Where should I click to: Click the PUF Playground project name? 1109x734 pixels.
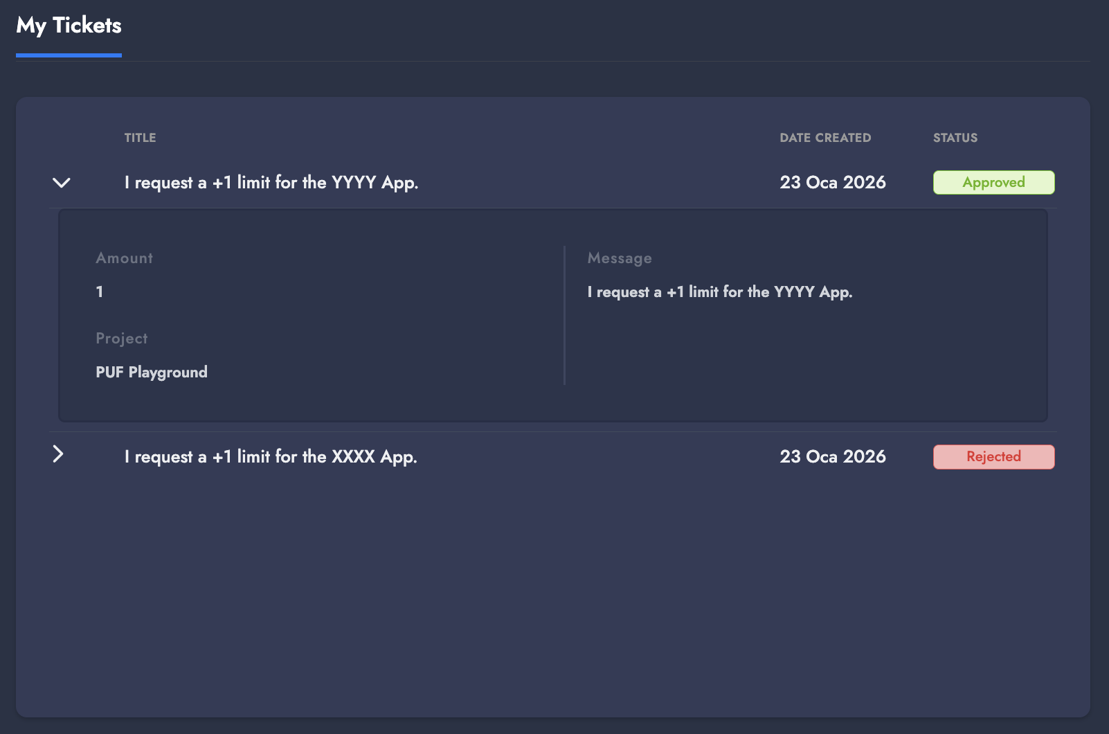(152, 373)
